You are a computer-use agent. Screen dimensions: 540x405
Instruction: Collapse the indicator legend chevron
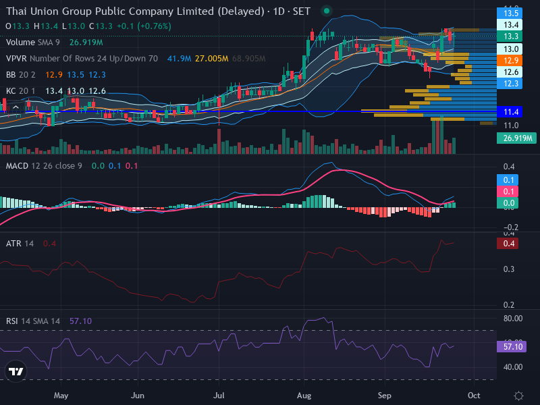pyautogui.click(x=16, y=107)
